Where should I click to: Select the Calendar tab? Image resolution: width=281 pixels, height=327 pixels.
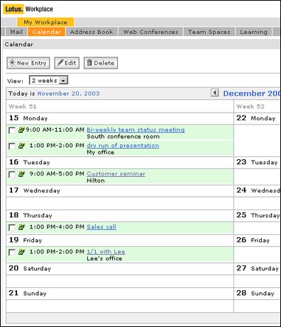point(47,32)
